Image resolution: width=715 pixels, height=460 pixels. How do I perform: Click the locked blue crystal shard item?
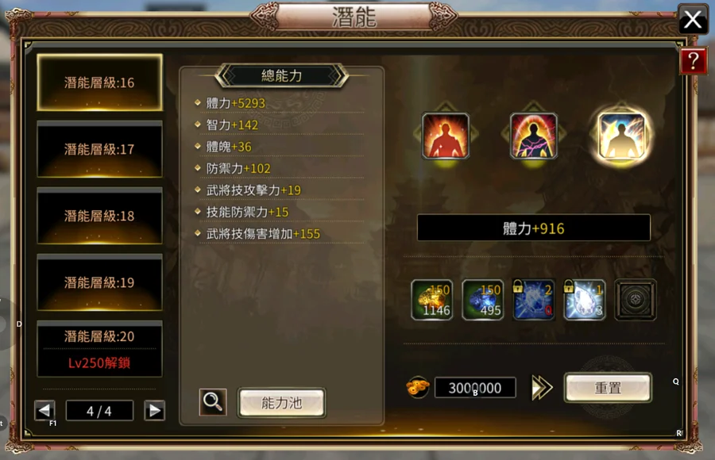click(x=534, y=300)
